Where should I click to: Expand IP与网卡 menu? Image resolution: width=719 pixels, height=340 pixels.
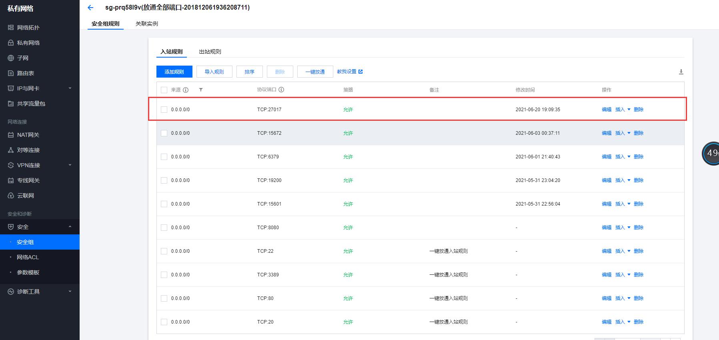(70, 88)
